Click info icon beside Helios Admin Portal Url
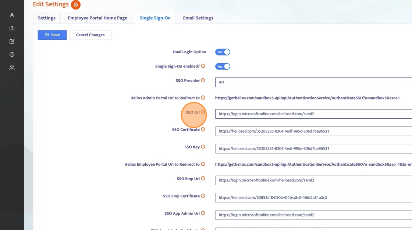The width and height of the screenshot is (412, 230). click(203, 98)
